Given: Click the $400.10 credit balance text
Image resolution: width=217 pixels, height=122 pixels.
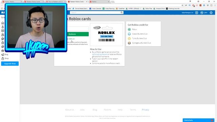Looking at the screenshot, I should tap(72, 39).
